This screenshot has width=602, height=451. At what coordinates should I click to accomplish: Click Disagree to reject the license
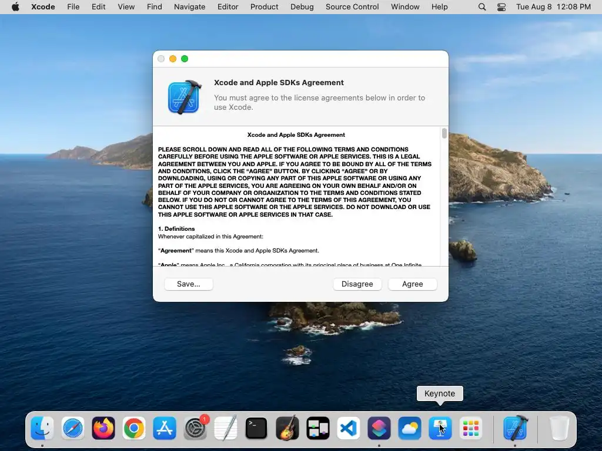tap(357, 284)
